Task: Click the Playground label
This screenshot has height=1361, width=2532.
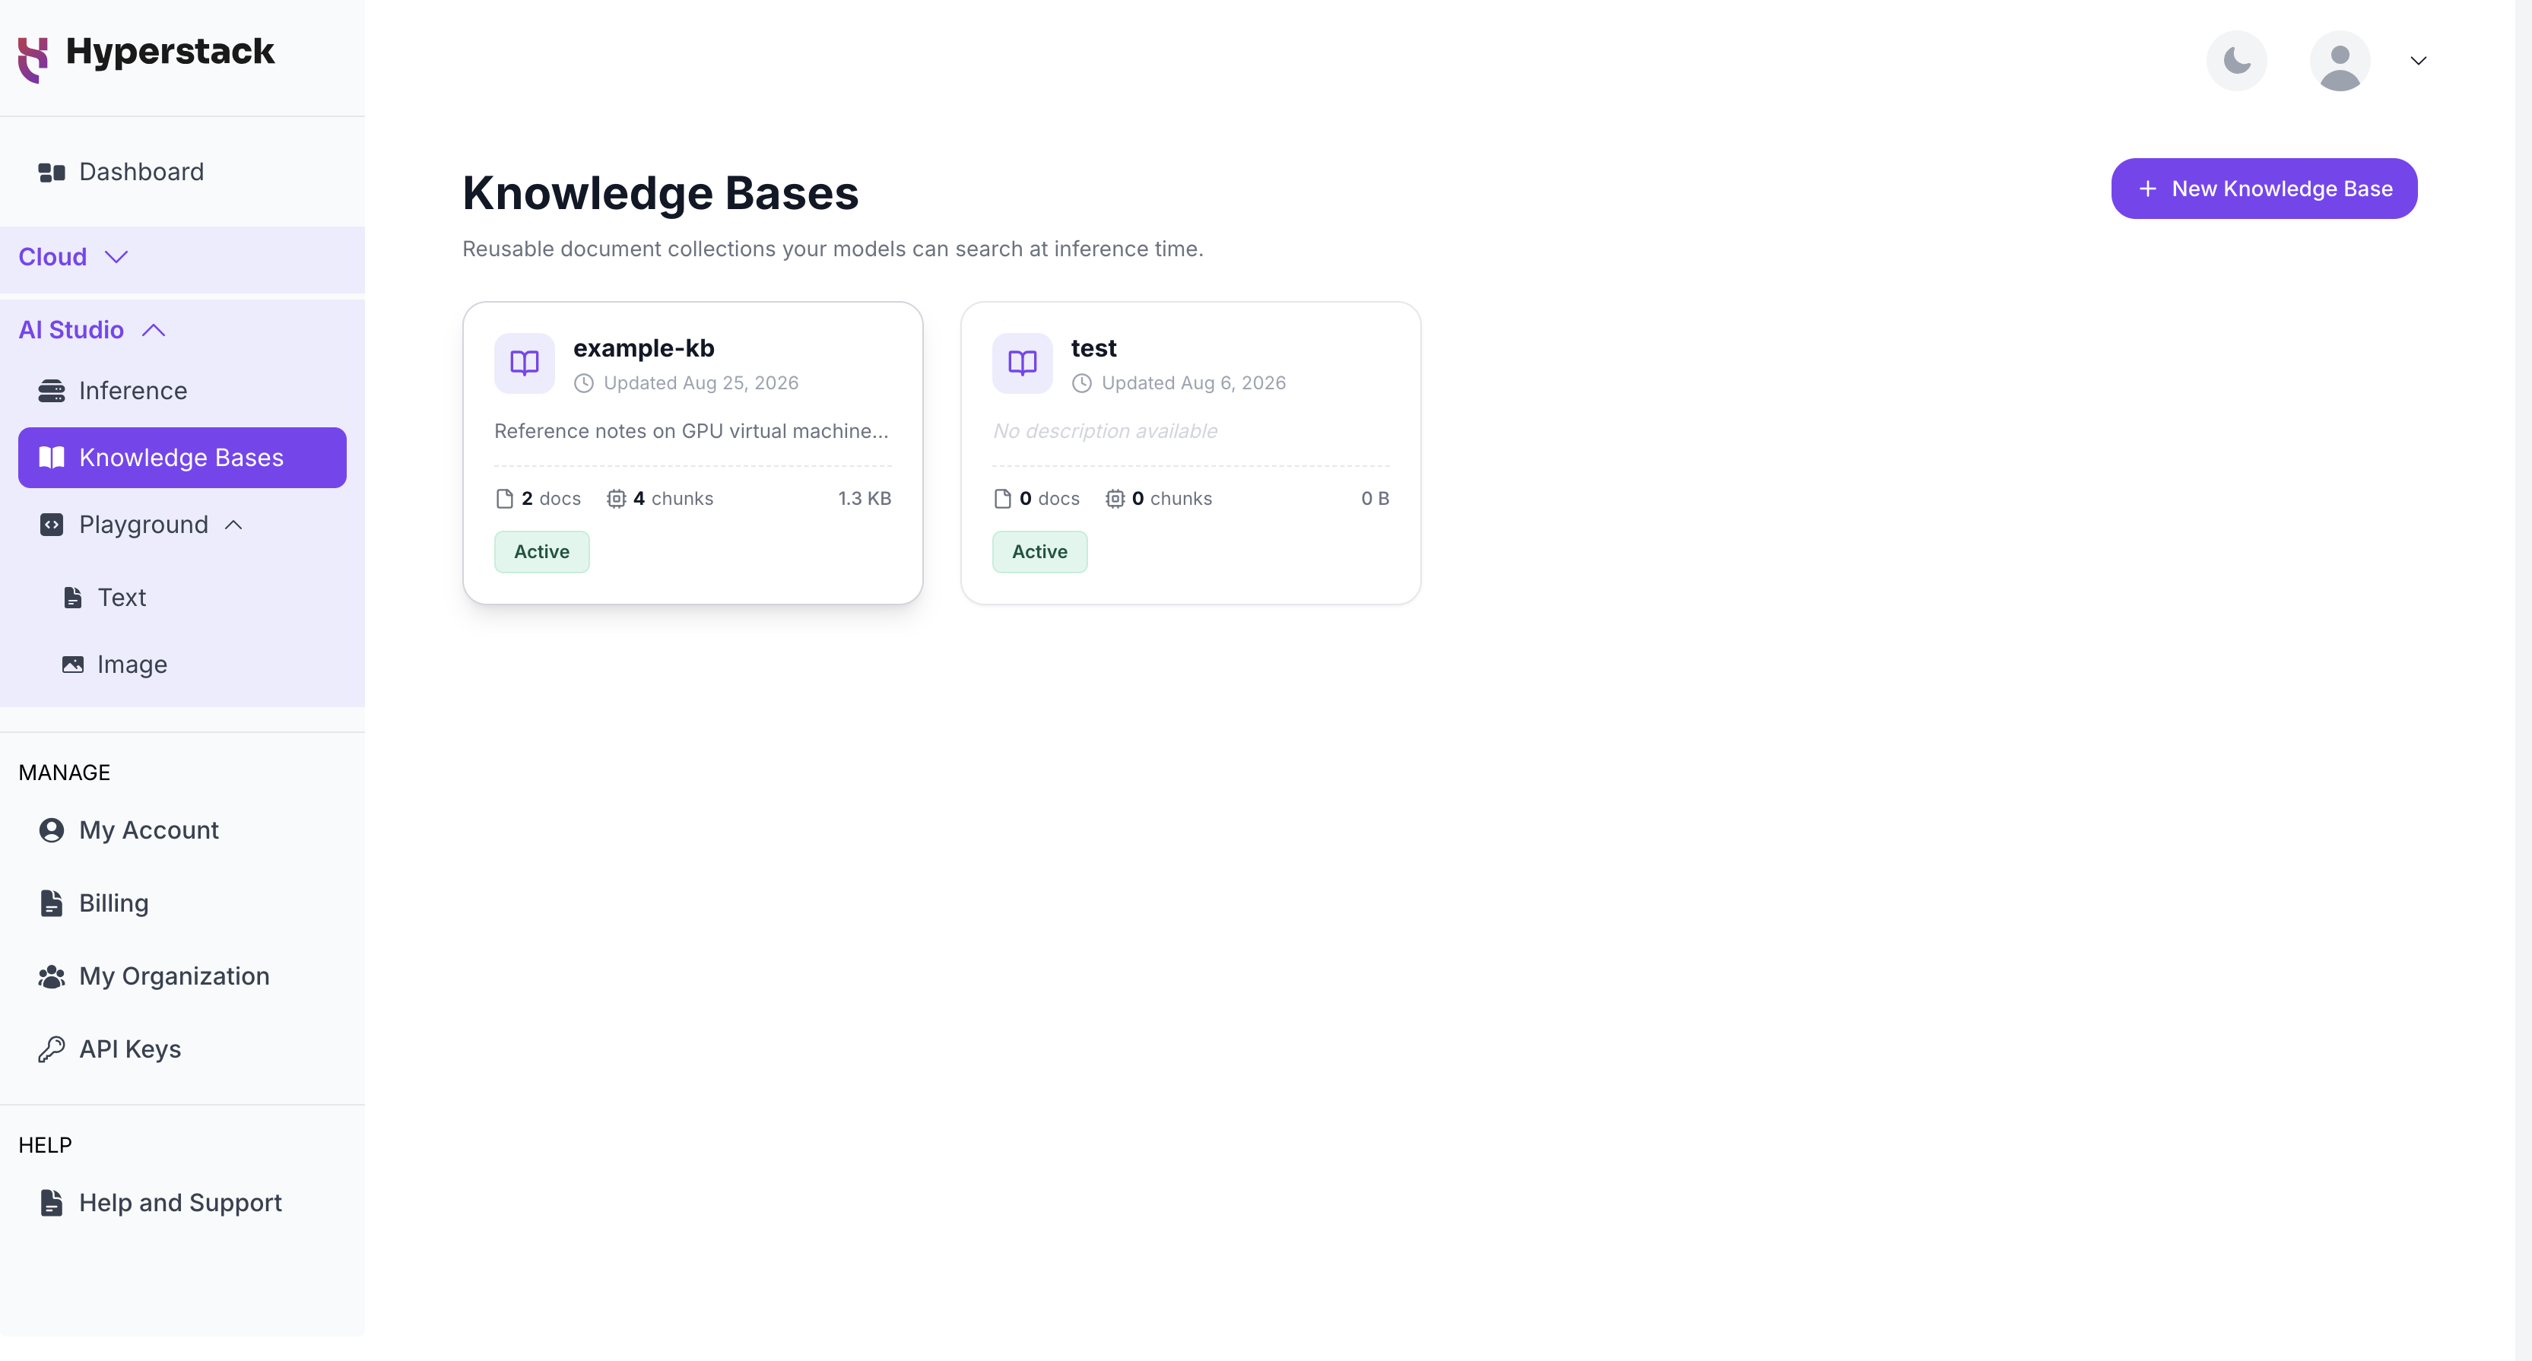Action: coord(144,525)
